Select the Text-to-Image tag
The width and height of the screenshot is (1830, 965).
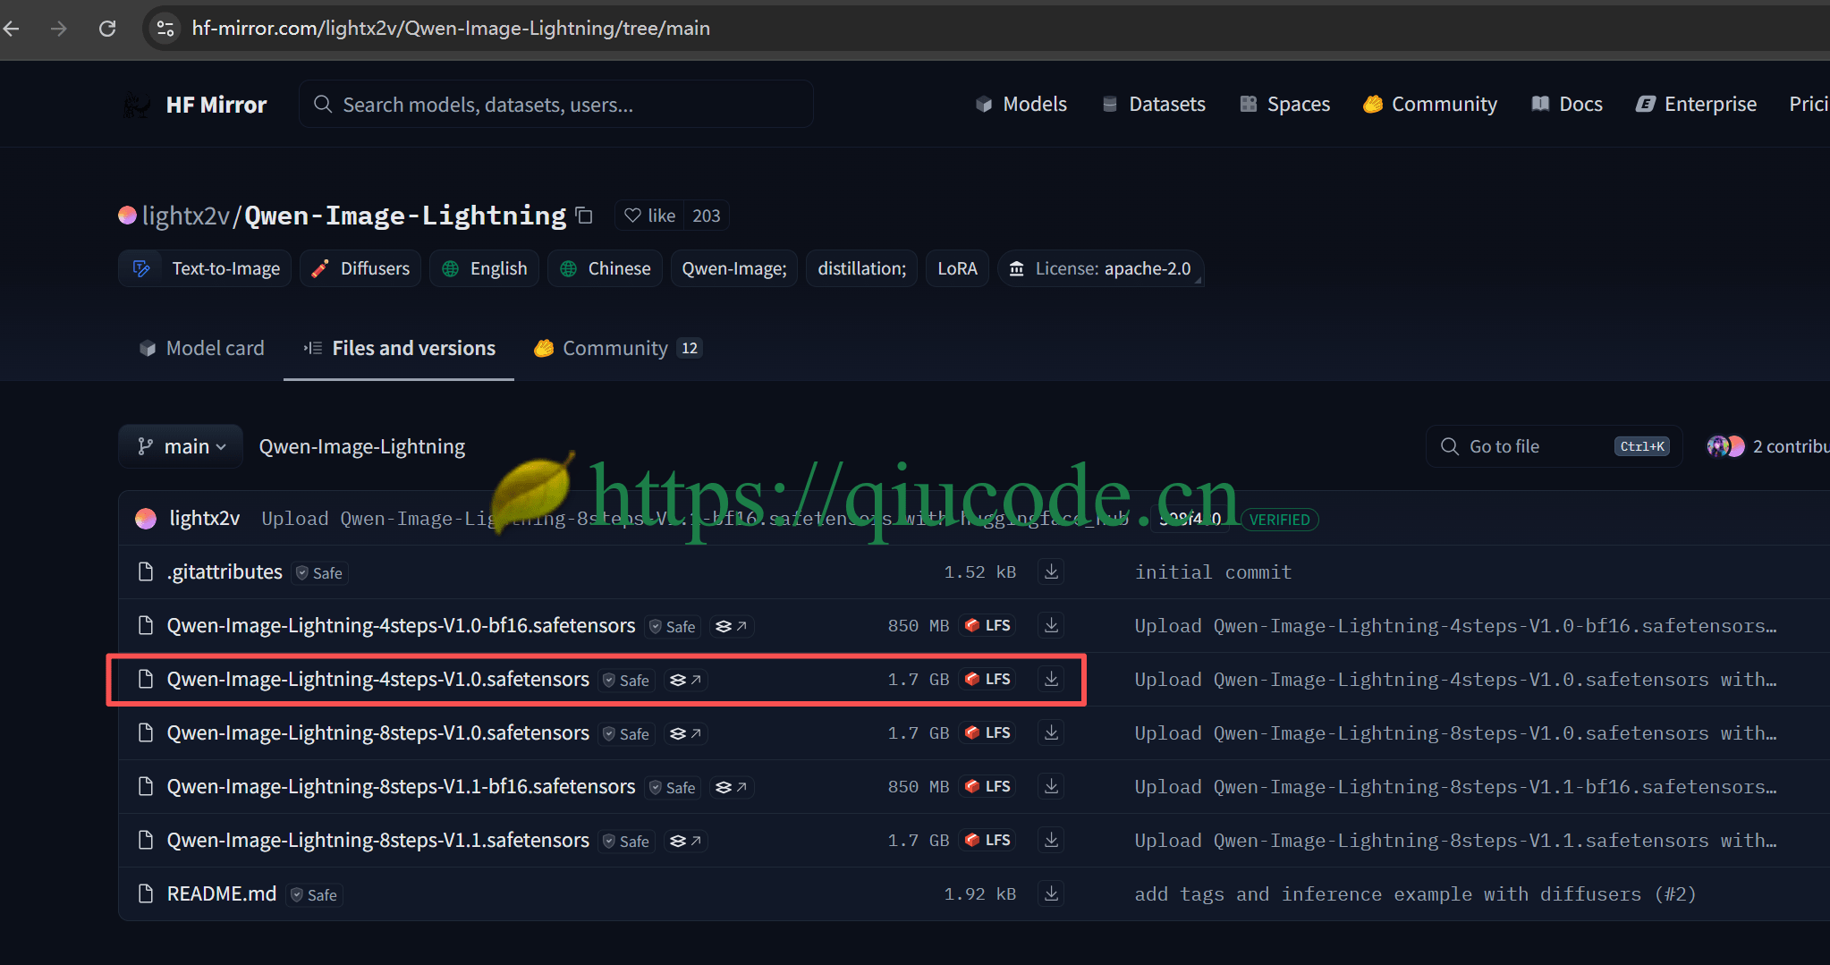coord(205,268)
